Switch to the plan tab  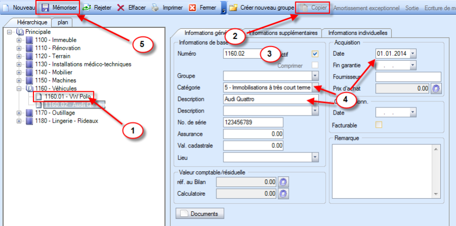(62, 22)
